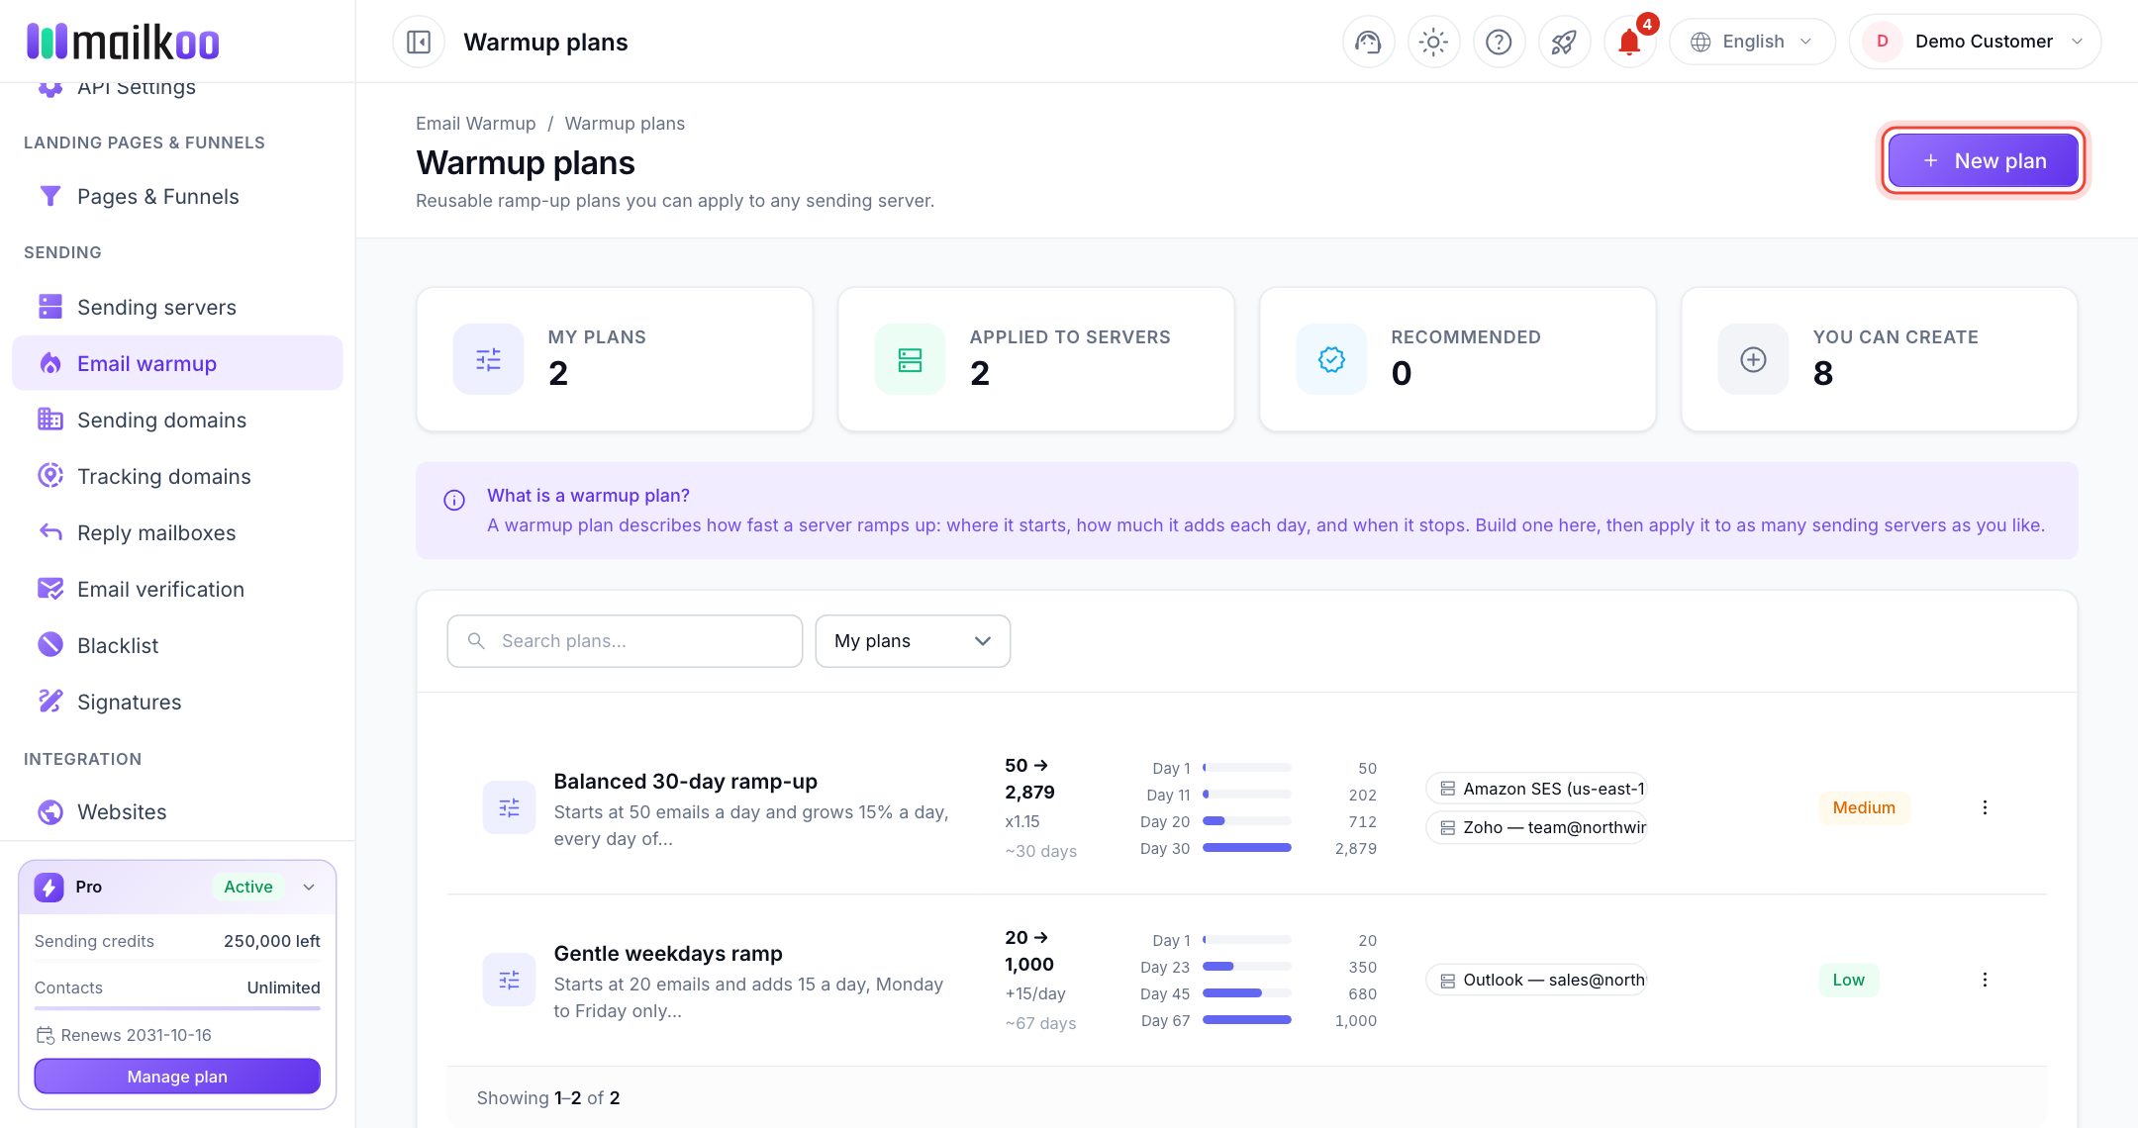
Task: Open Sending domains in sidebar
Action: [x=177, y=420]
